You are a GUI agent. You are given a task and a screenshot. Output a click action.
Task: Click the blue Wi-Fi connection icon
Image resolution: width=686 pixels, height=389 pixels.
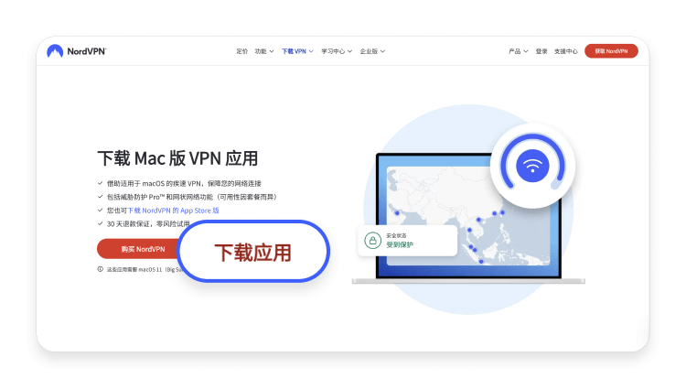532,166
